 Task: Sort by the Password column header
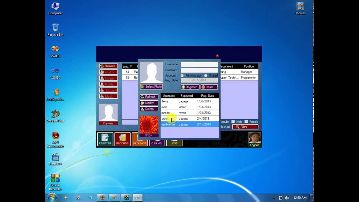187,96
